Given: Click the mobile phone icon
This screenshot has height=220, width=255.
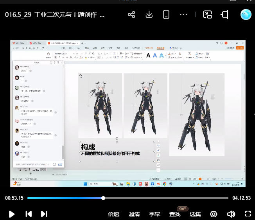Looking at the screenshot, I should [166, 15].
